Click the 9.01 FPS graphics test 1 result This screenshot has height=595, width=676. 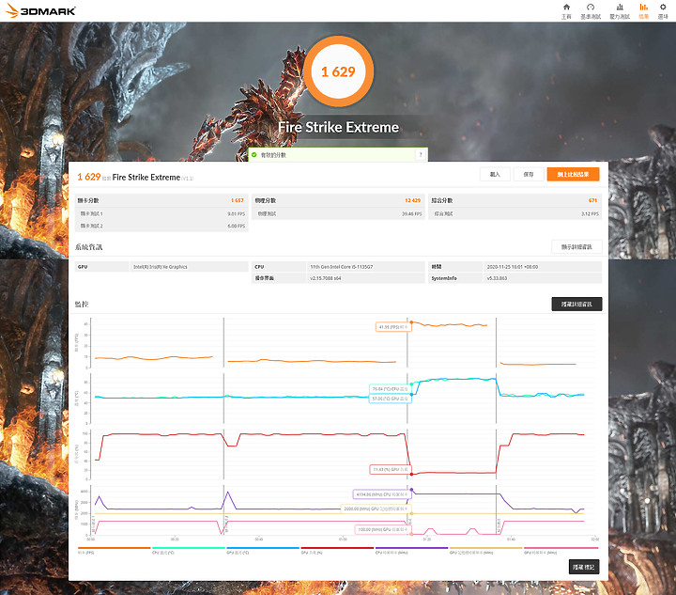[x=237, y=214]
